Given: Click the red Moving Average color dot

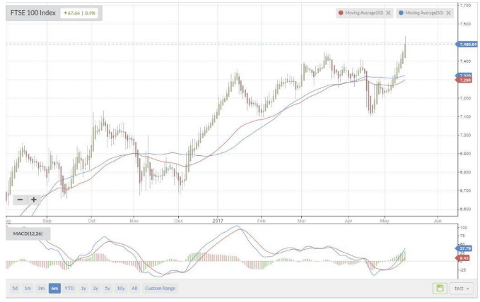Looking at the screenshot, I should tap(341, 13).
